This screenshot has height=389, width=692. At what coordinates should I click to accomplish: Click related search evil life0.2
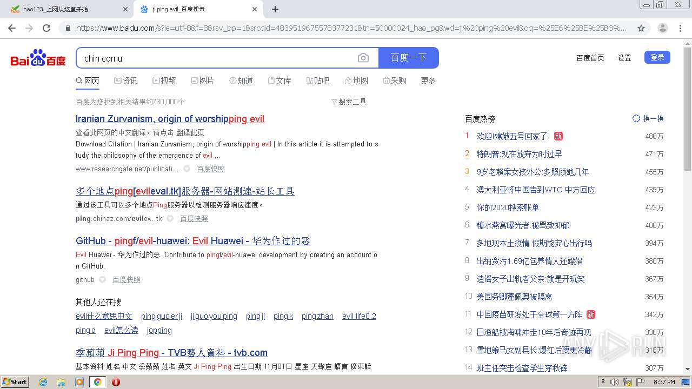359,316
